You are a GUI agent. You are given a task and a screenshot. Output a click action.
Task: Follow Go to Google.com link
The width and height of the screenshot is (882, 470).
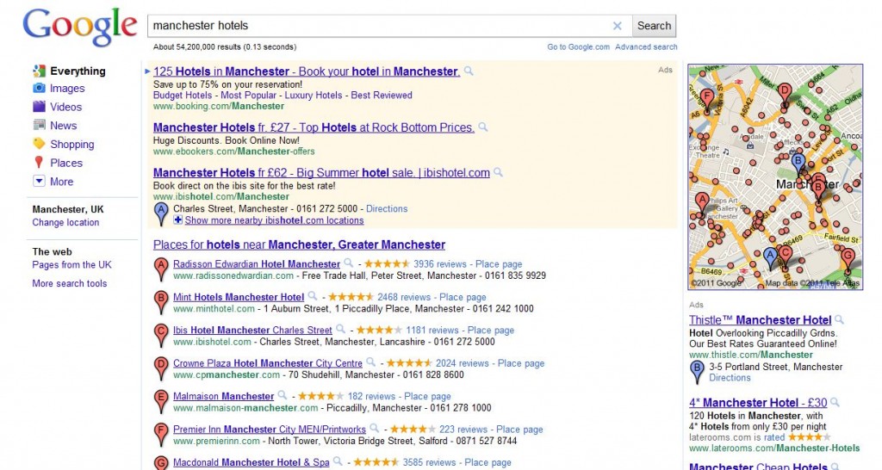(x=578, y=47)
